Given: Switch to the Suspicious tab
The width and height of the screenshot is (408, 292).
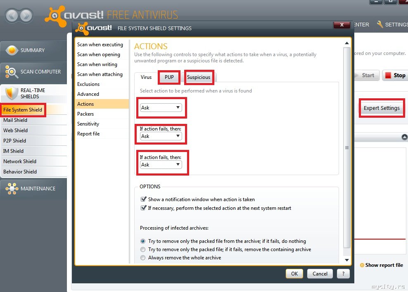Looking at the screenshot, I should click(199, 77).
